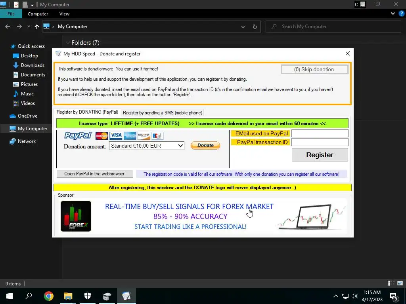Open the customize quick access toolbar dropdown
406x304 pixels.
pos(32,5)
